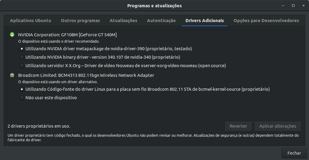Choose Não usar este dispositivo option
Viewport: 309px width, 160px height.
[x=48, y=98]
